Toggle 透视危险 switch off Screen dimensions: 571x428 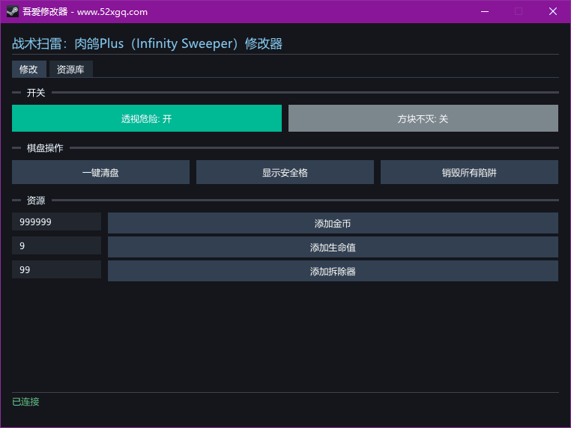point(147,118)
